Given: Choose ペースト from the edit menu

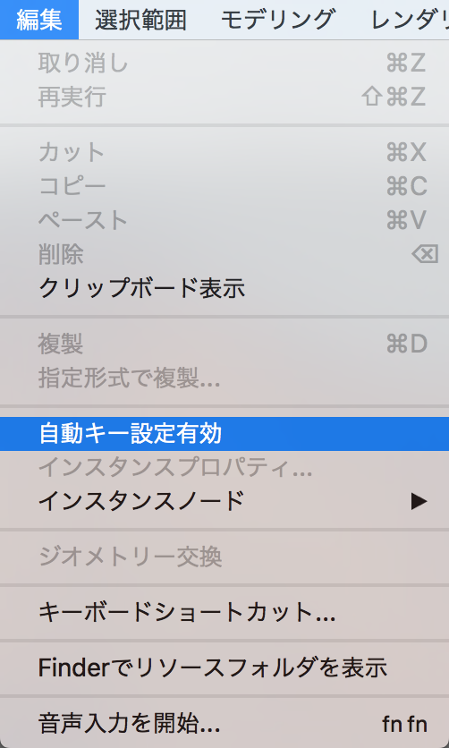Looking at the screenshot, I should point(224,220).
